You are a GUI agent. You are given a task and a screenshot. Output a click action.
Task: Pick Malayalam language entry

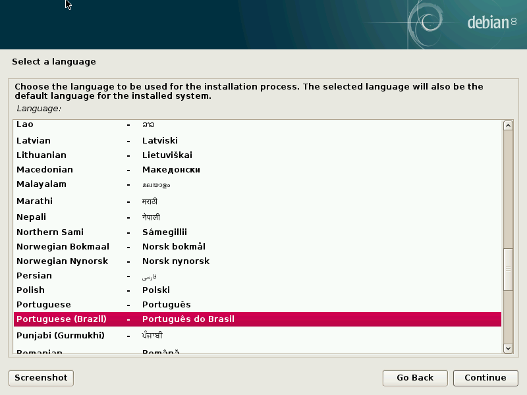[x=257, y=184]
